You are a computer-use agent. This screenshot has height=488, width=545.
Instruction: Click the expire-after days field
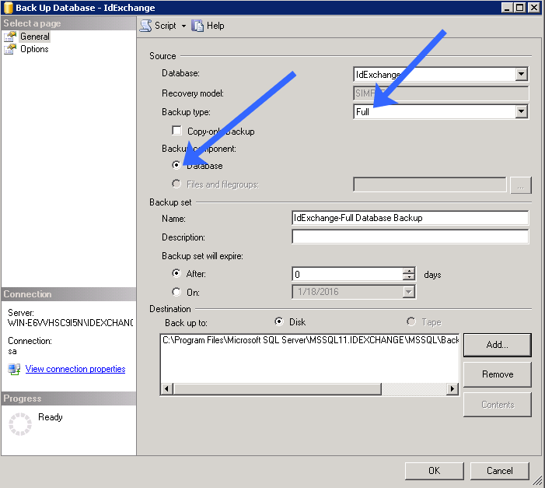point(348,274)
